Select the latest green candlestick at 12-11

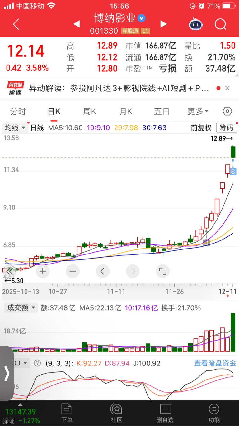pos(233,152)
